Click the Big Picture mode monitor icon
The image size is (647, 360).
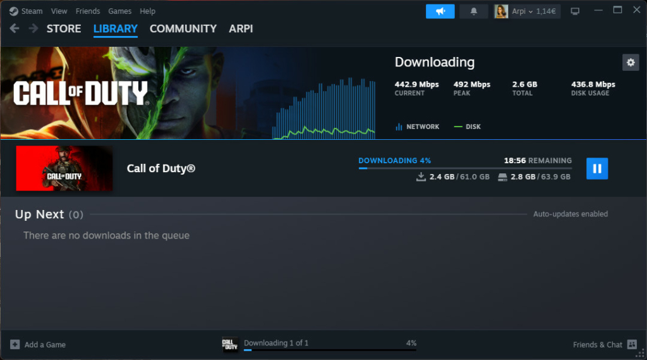point(574,11)
